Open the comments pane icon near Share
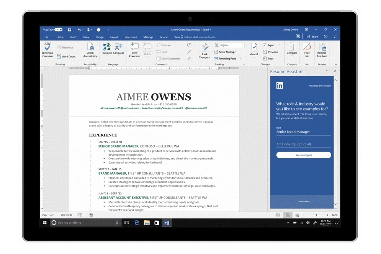 click(x=335, y=36)
